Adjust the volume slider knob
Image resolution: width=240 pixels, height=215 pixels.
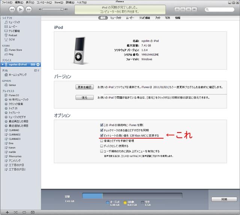62,9
